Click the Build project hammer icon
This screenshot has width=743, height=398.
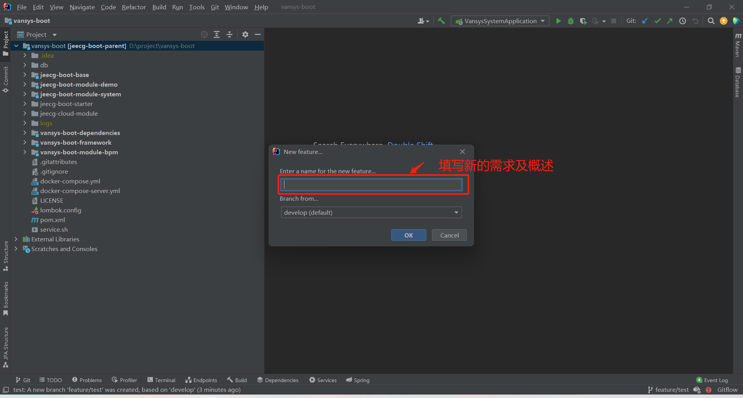point(441,21)
